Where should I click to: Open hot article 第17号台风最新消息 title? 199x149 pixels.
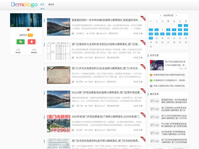tap(176, 63)
